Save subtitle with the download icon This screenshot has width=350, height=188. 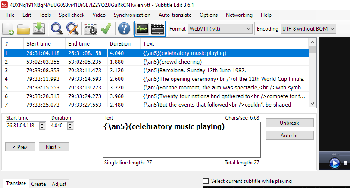coord(39,28)
